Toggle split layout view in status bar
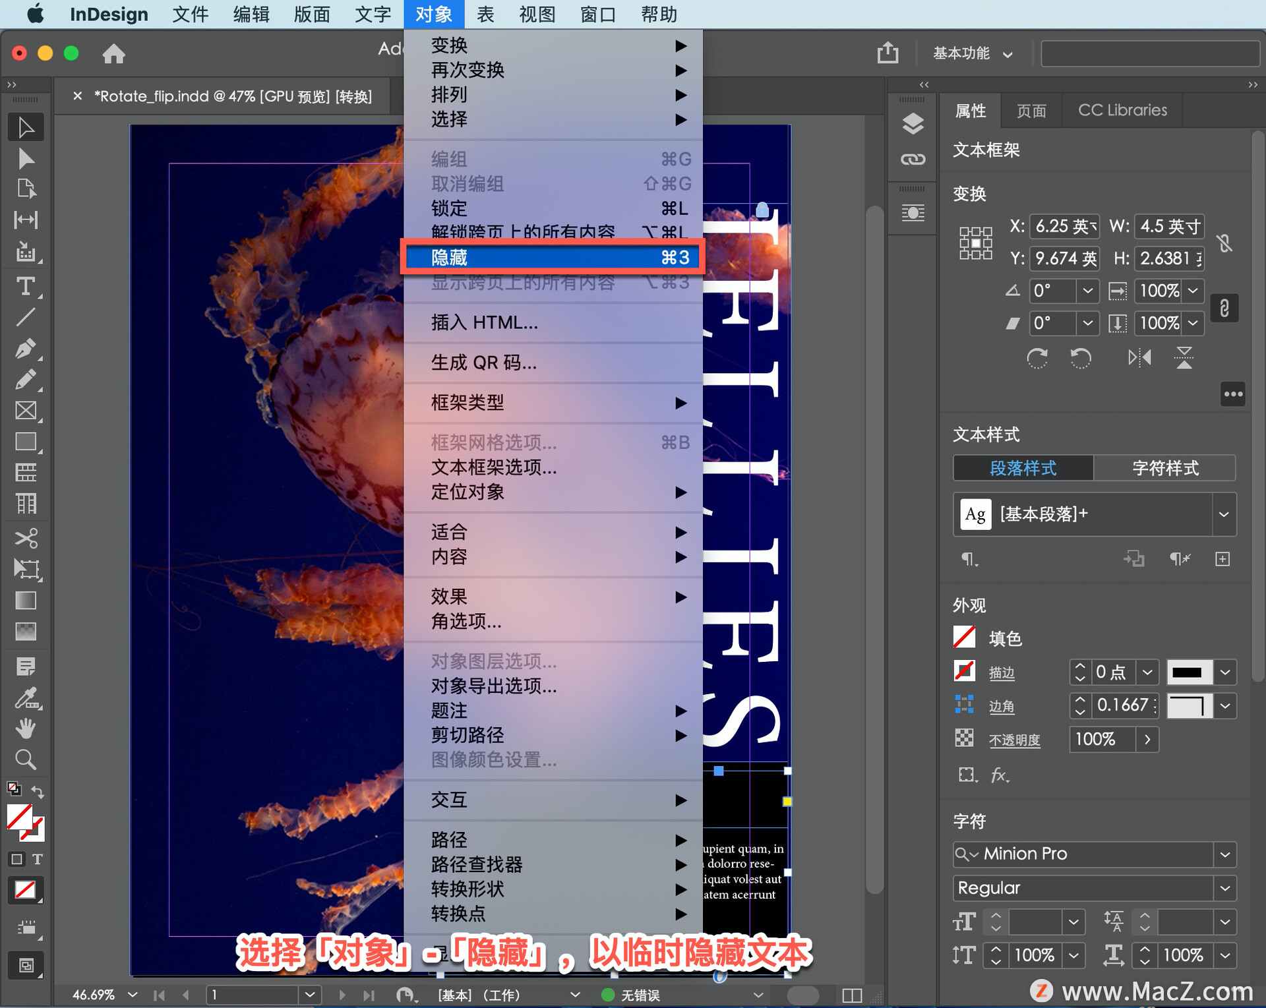 pos(852,995)
